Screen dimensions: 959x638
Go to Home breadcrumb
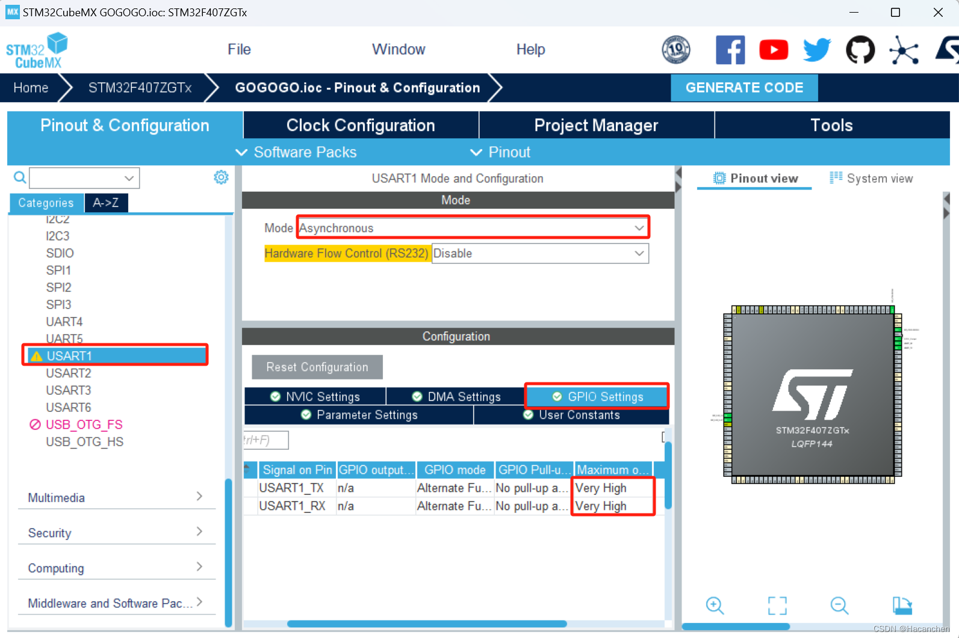pyautogui.click(x=31, y=88)
